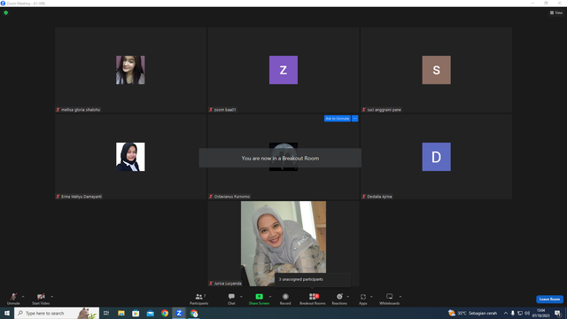Open share options arrow beside Share Screen
Image resolution: width=567 pixels, height=319 pixels.
pos(270,297)
